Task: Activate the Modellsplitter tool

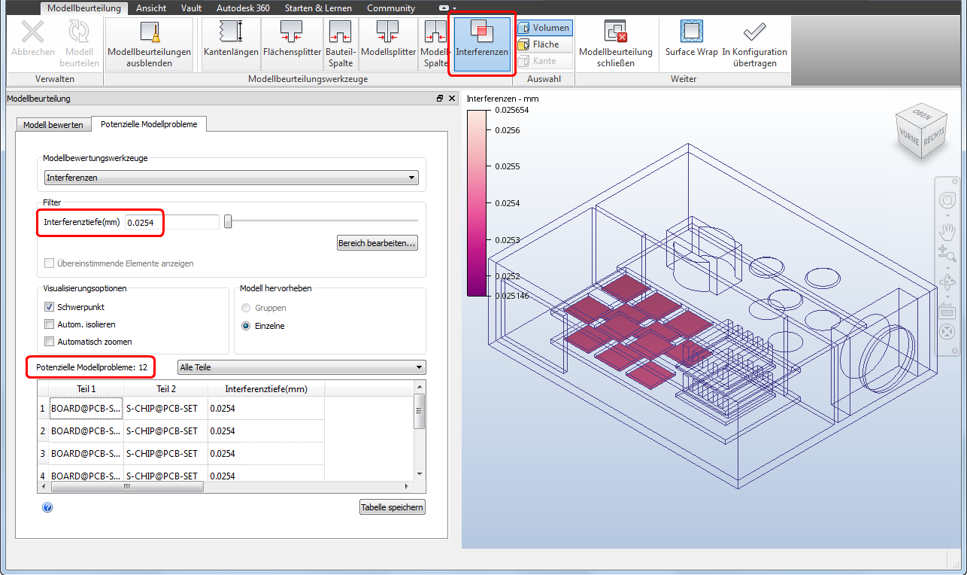Action: click(389, 43)
